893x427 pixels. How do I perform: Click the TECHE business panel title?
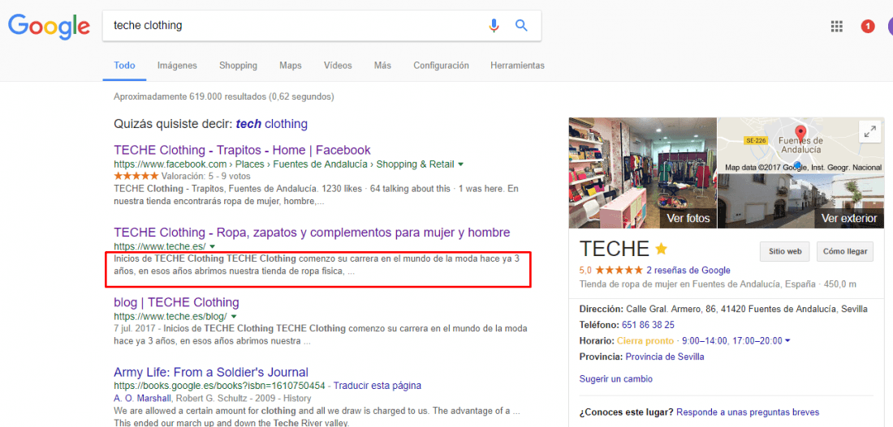pos(615,249)
